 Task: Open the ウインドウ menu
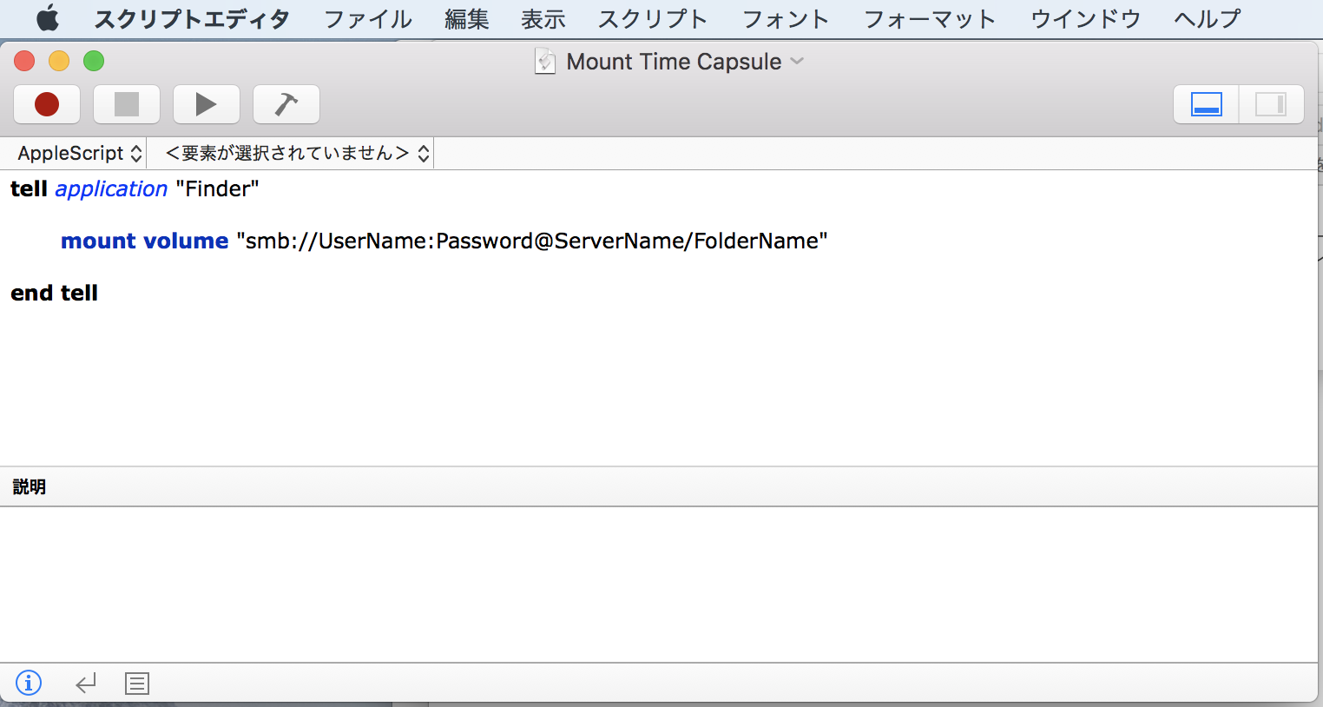[x=1086, y=19]
